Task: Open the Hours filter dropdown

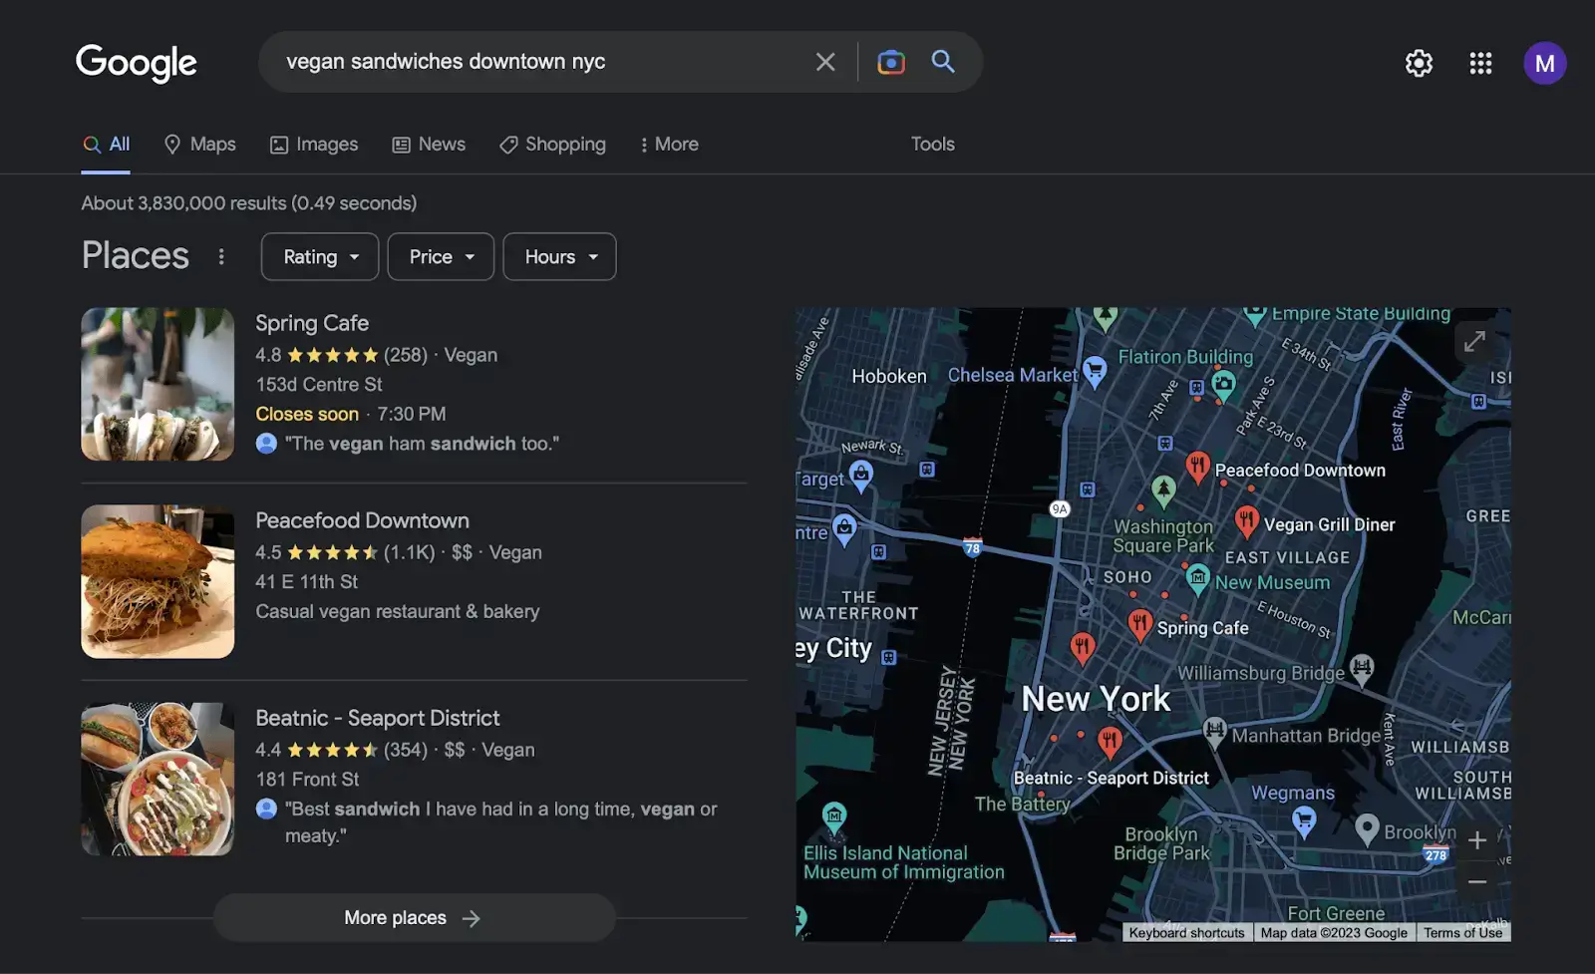Action: tap(559, 257)
